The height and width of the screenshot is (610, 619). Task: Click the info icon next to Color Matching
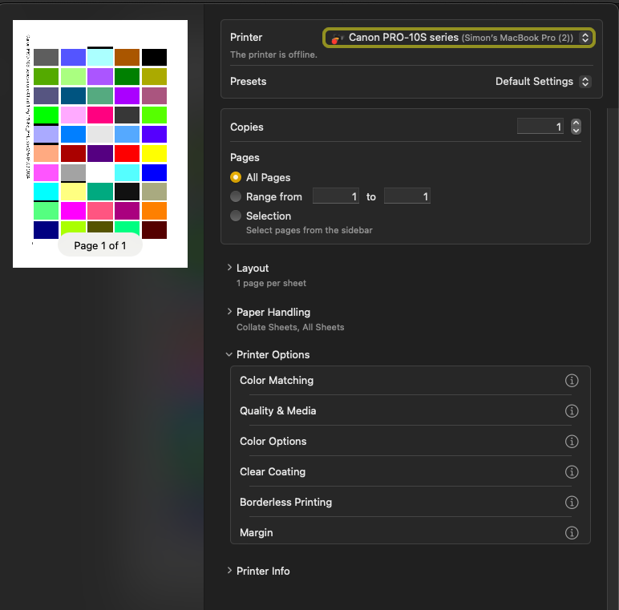pos(572,381)
